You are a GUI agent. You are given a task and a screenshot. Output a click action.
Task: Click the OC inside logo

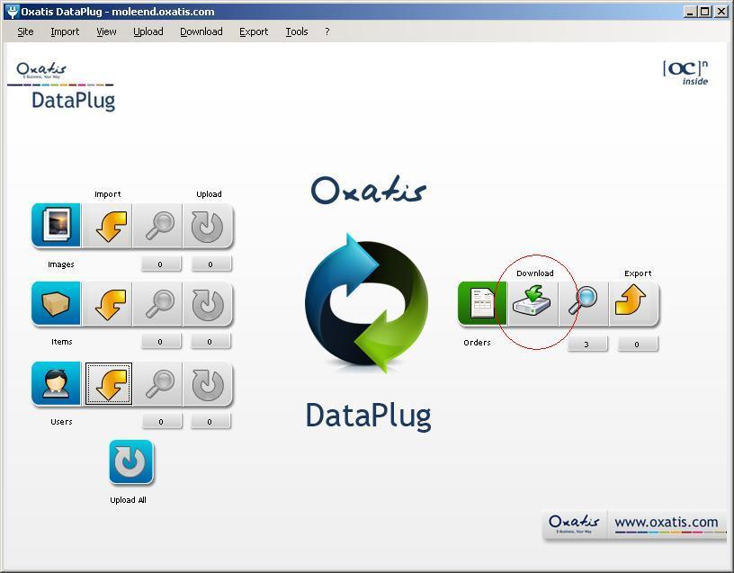point(685,73)
